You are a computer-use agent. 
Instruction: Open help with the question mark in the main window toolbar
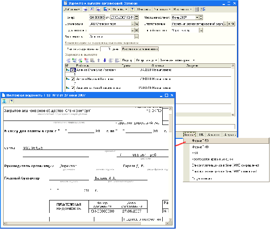(x=132, y=9)
